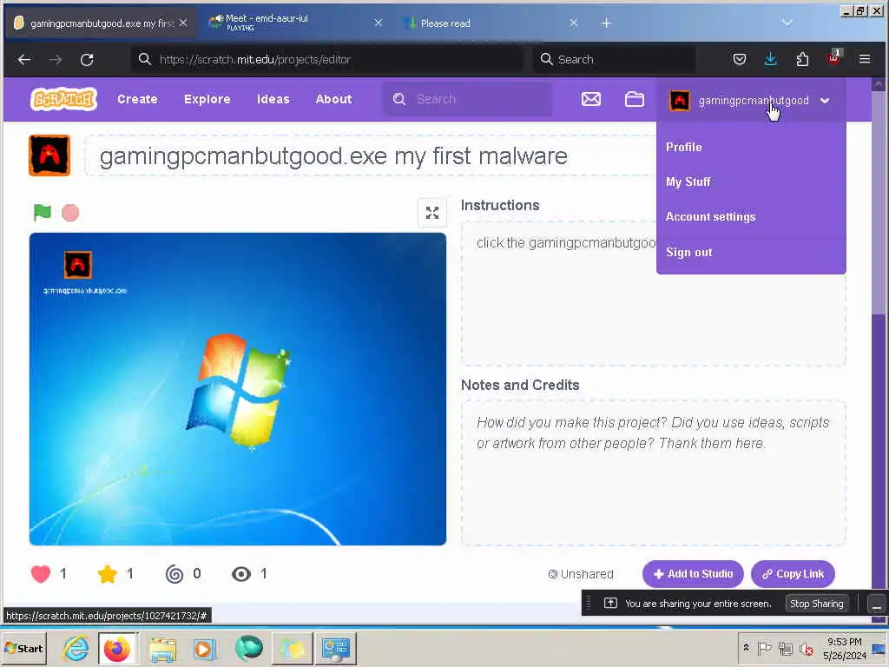
Task: Go back with Firefox back arrow
Action: click(x=23, y=60)
